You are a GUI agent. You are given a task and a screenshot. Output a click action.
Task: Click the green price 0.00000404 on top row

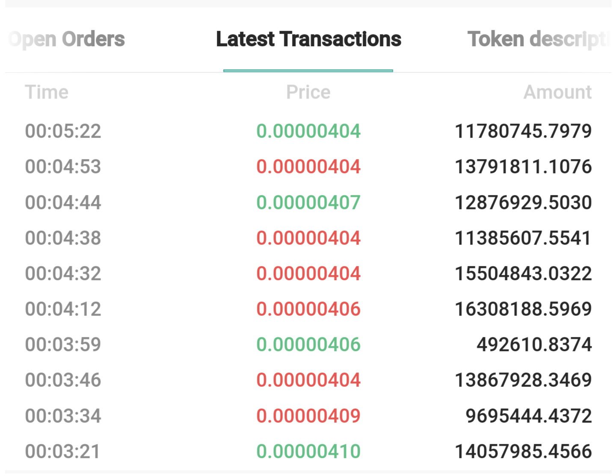[309, 131]
